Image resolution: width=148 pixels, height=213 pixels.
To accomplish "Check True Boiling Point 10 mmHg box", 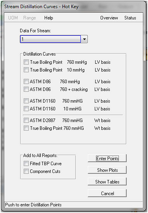I will point(26,70).
